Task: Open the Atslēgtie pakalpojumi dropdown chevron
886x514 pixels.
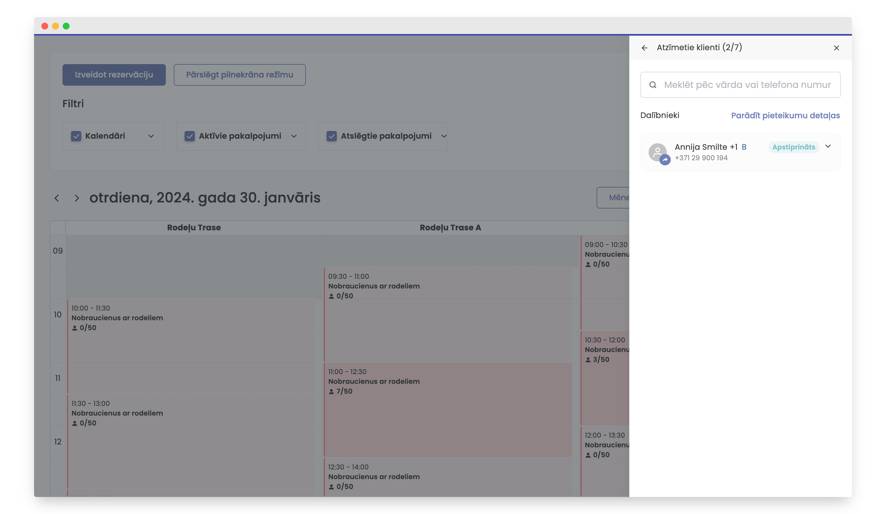Action: point(444,136)
